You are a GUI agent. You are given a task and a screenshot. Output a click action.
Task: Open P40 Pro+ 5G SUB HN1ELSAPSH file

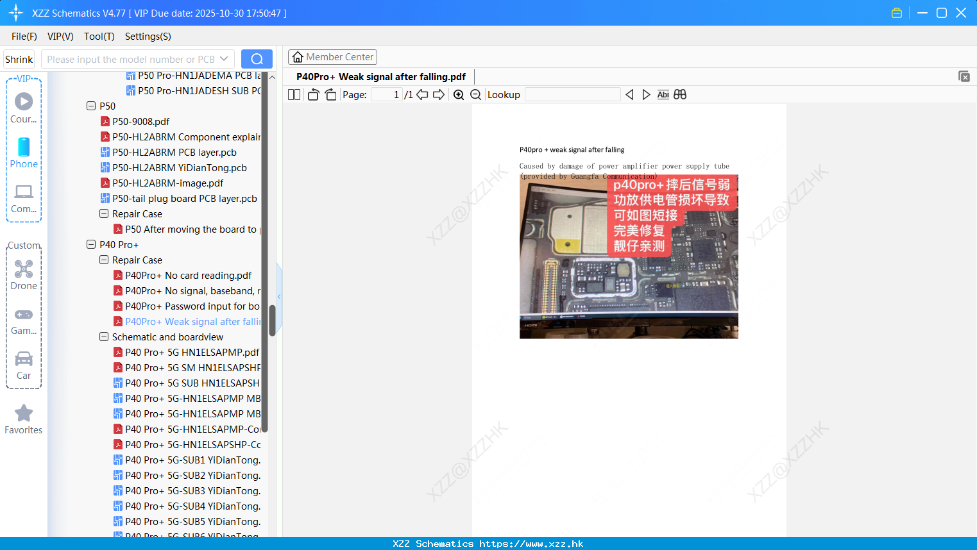(x=187, y=383)
